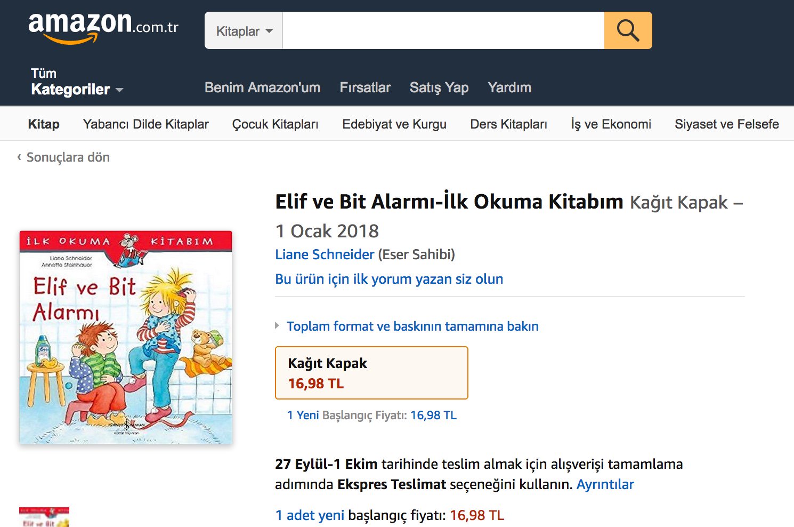Click the Elif ve Bit Alarmı cover image

pyautogui.click(x=126, y=337)
